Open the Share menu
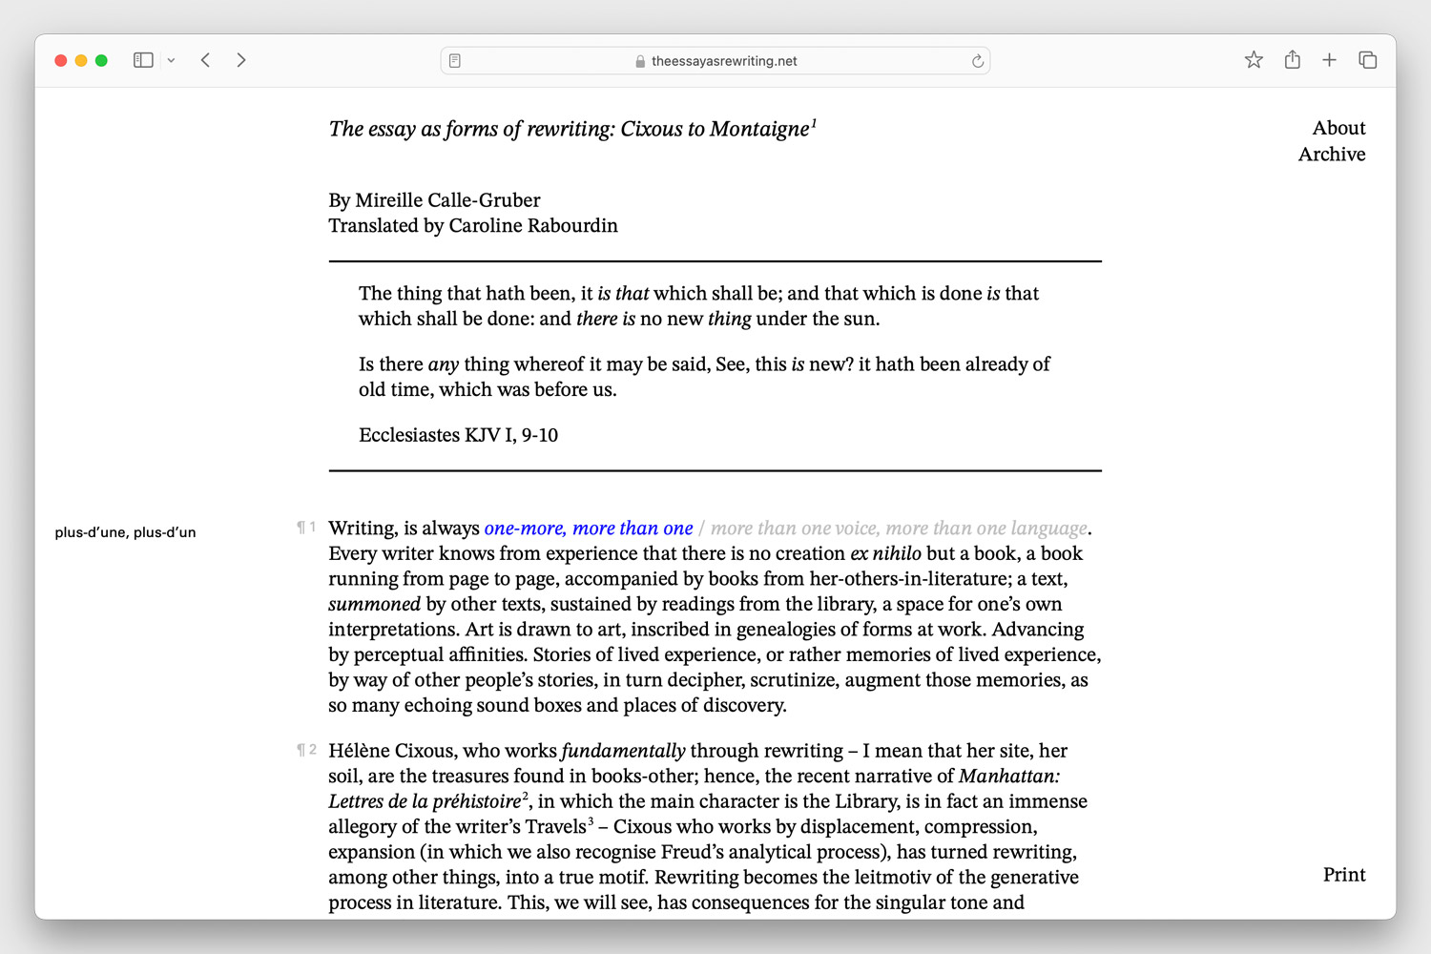This screenshot has width=1431, height=954. click(1292, 60)
